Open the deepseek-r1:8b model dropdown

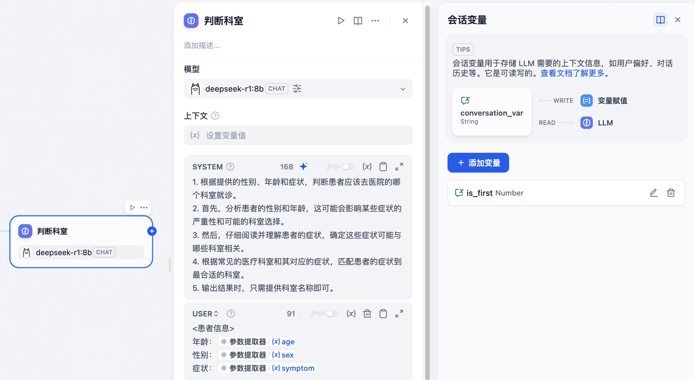coord(402,89)
